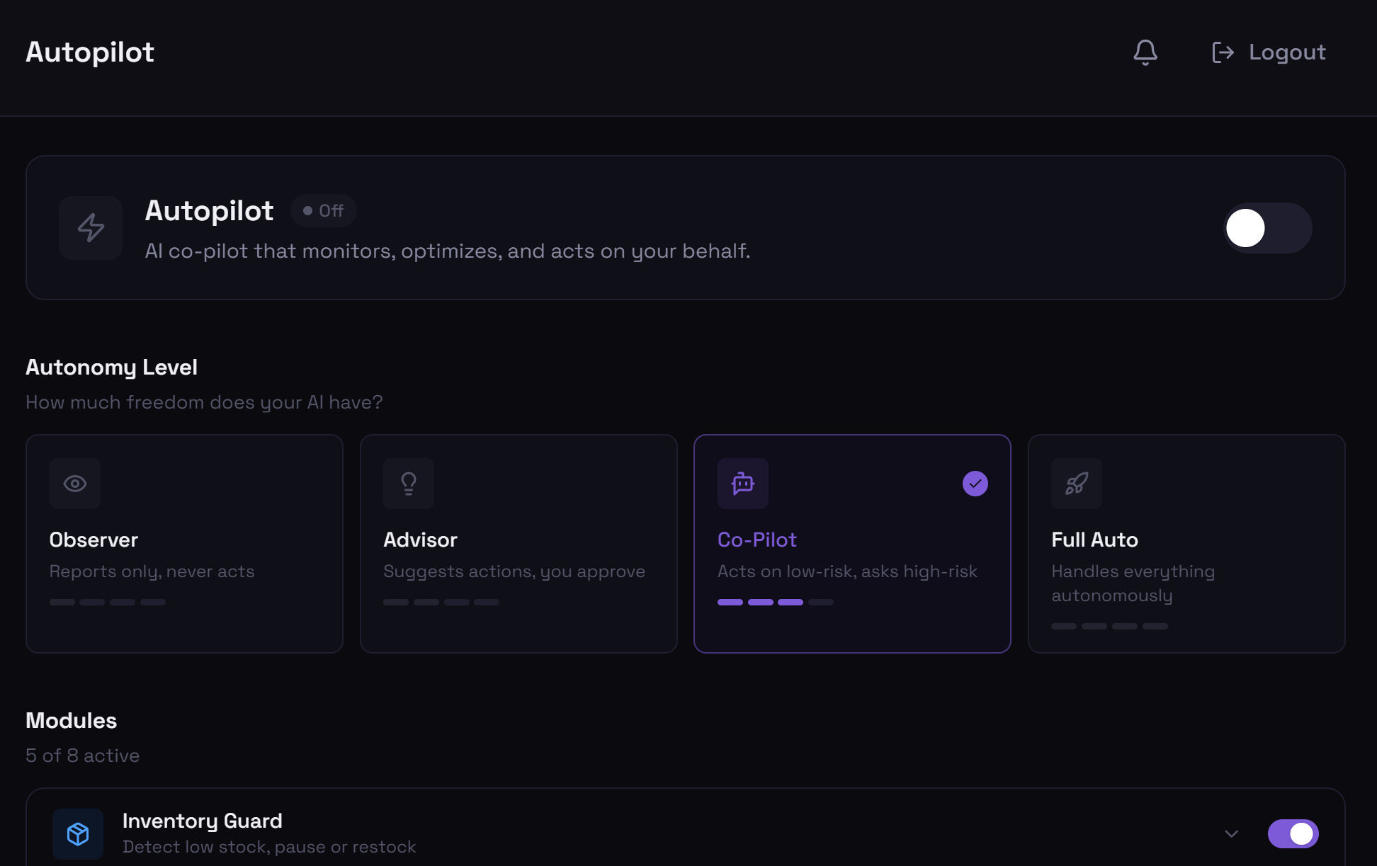Click the 5 of 8 active text
The image size is (1377, 866).
[82, 755]
